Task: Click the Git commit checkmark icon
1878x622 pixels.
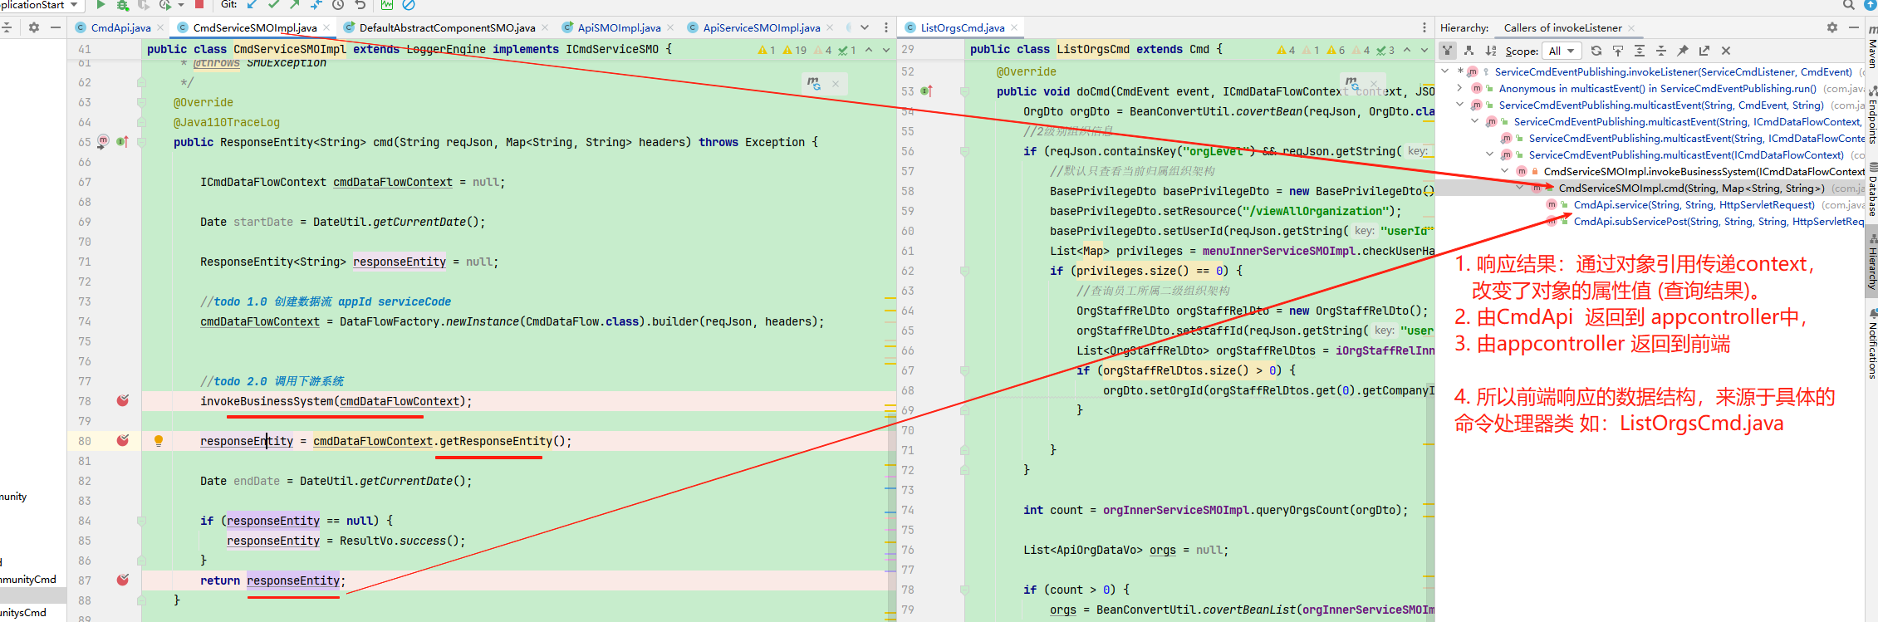Action: point(274,5)
